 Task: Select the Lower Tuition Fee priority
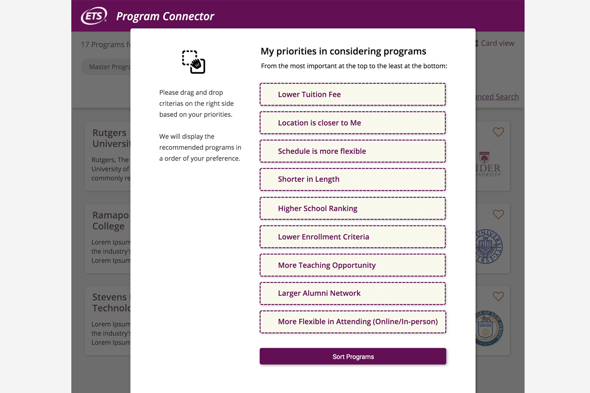click(x=353, y=94)
